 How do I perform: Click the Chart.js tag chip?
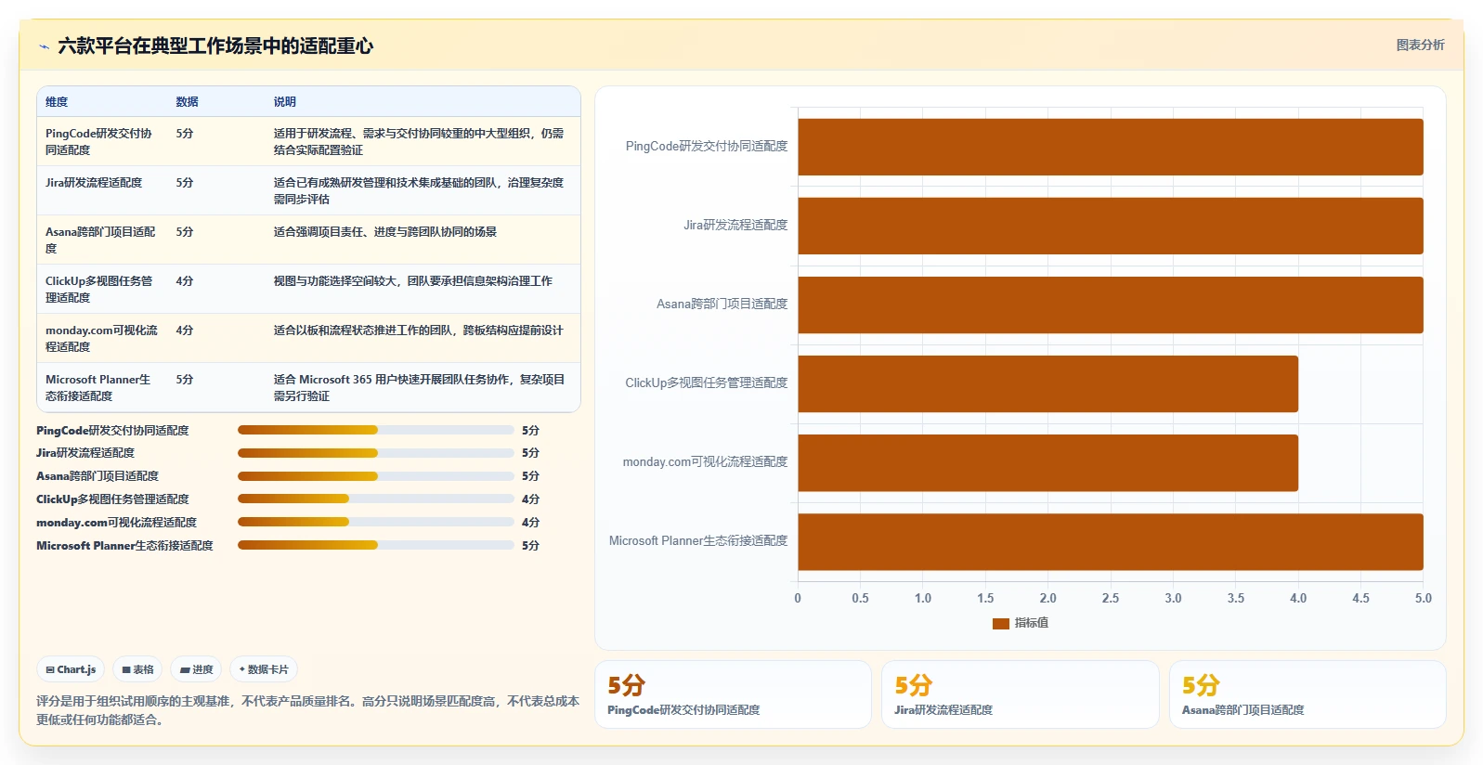(72, 669)
